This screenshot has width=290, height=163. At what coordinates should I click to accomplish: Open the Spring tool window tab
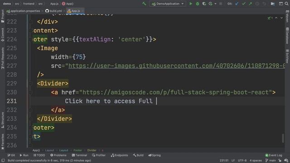[x=155, y=155]
